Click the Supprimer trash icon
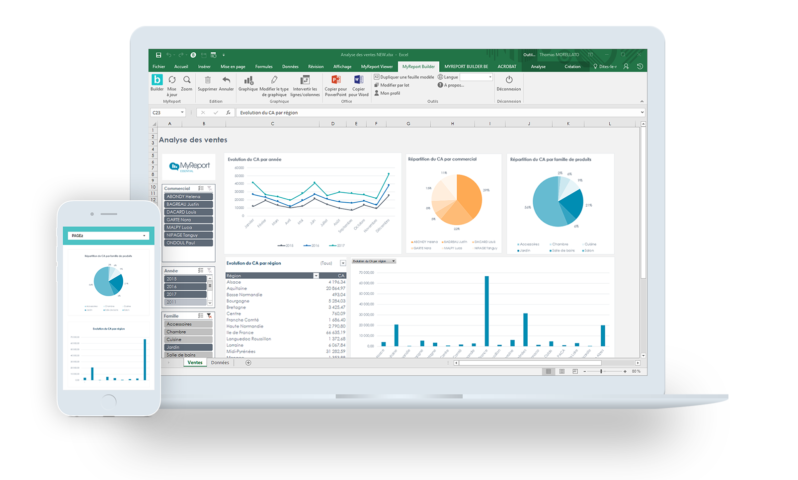 click(x=208, y=80)
